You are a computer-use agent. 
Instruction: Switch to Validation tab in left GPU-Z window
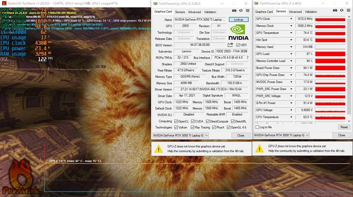(210, 12)
